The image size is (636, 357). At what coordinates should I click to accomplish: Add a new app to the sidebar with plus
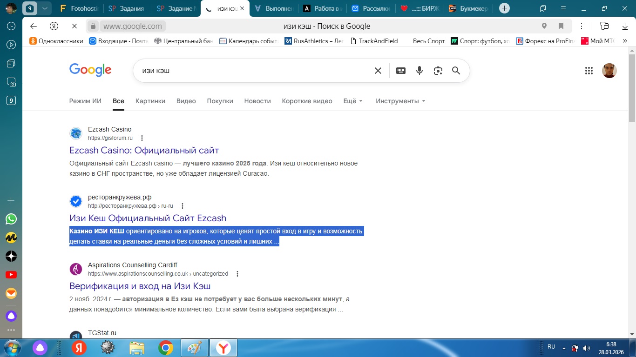[11, 201]
